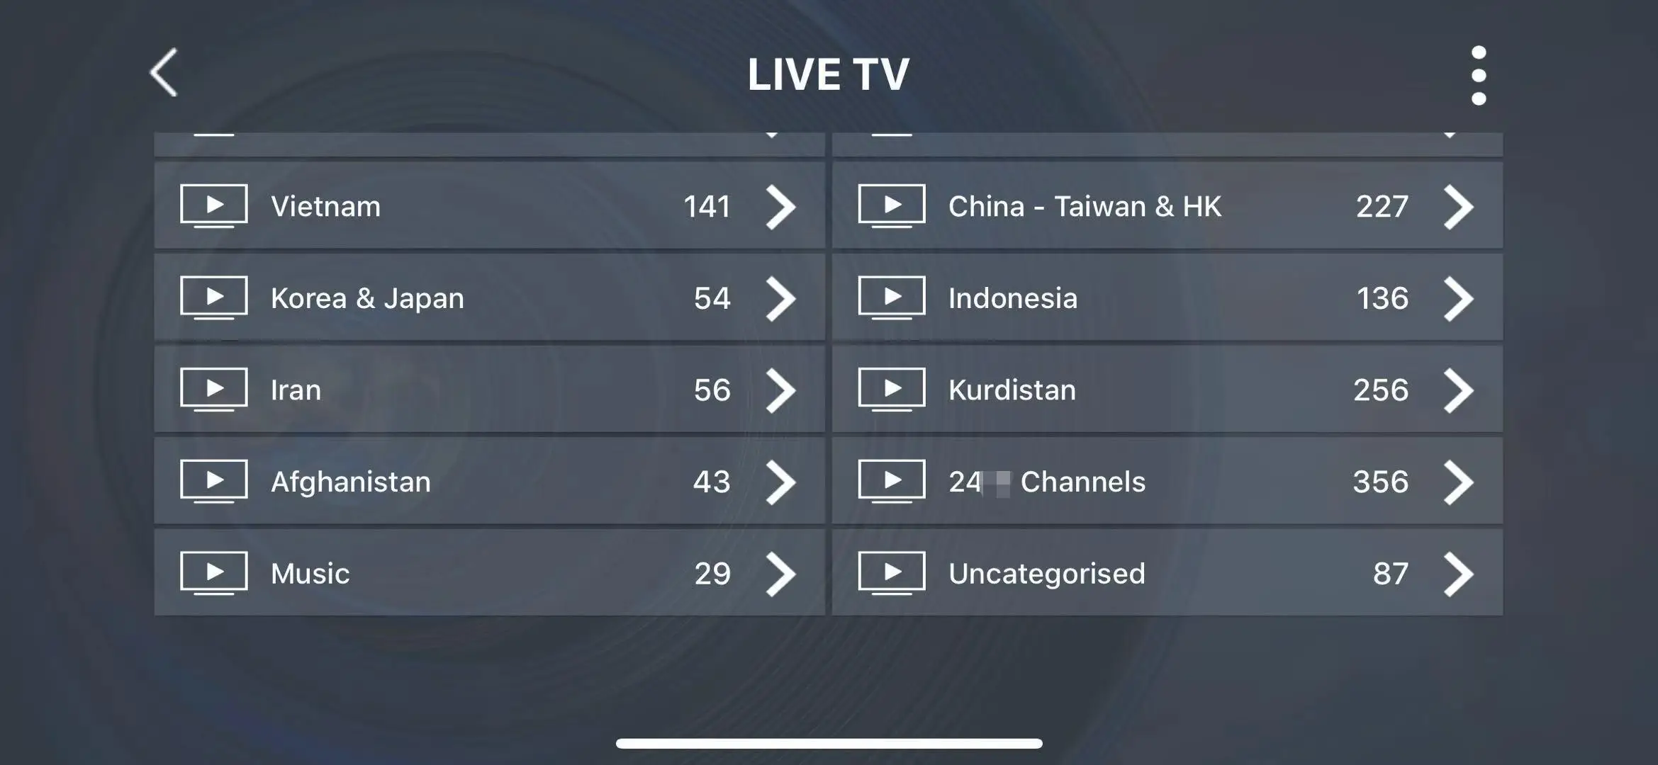The image size is (1658, 765).
Task: Click the Korea & Japan play icon
Action: 213,296
